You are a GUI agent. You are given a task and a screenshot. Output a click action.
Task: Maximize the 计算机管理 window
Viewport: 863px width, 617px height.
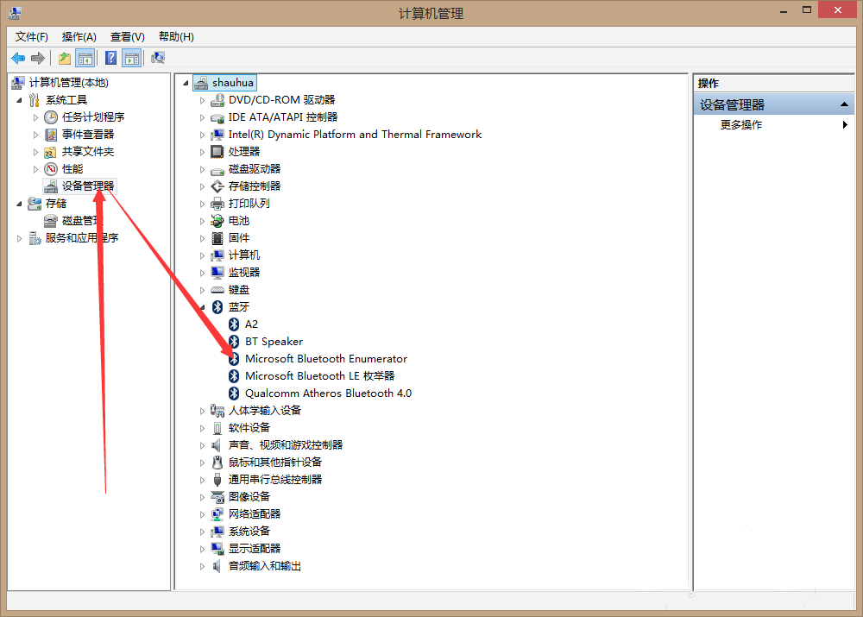807,9
